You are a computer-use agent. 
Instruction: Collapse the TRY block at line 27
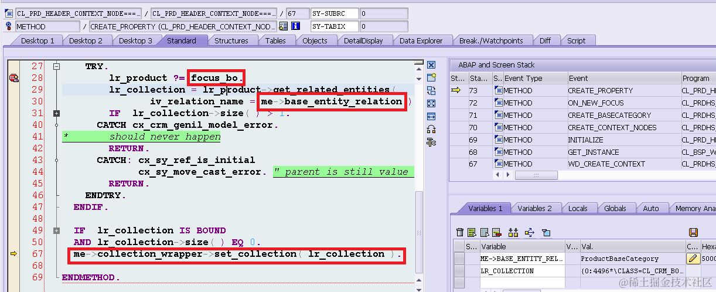(x=56, y=66)
